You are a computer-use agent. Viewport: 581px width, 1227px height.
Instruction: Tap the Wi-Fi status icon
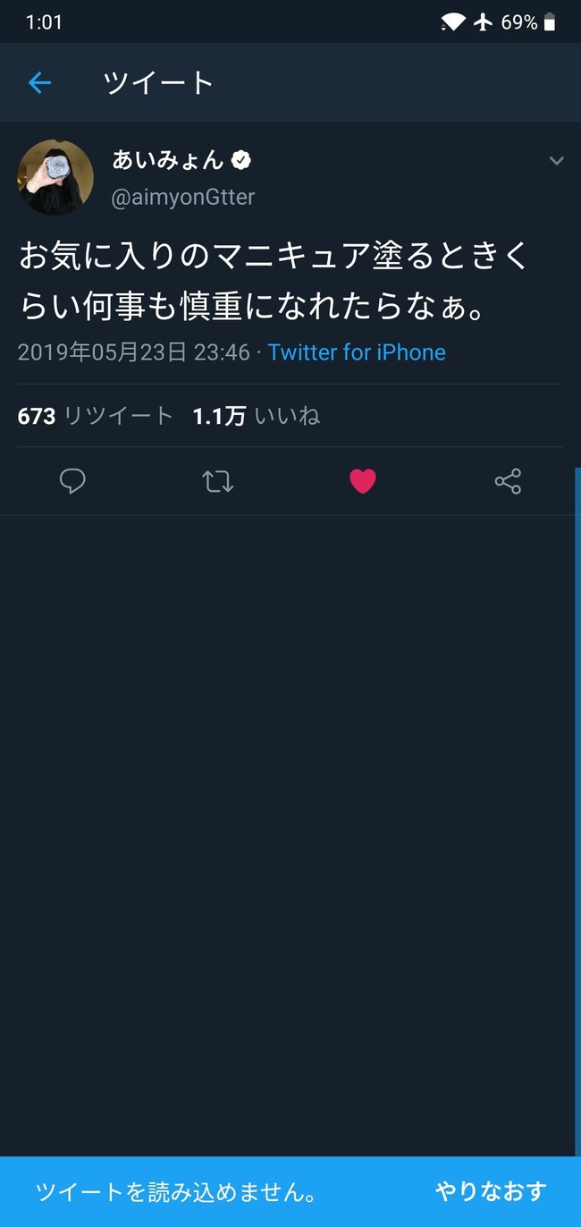click(x=453, y=22)
